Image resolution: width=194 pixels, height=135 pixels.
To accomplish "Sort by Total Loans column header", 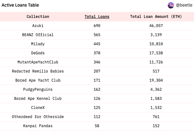I will [x=97, y=17].
